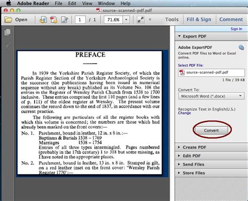Click the Convert button
This screenshot has height=201, width=248.
pyautogui.click(x=211, y=130)
